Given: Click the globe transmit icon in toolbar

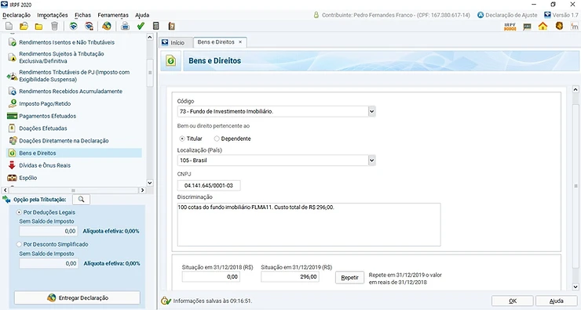Looking at the screenshot, I should [x=107, y=27].
